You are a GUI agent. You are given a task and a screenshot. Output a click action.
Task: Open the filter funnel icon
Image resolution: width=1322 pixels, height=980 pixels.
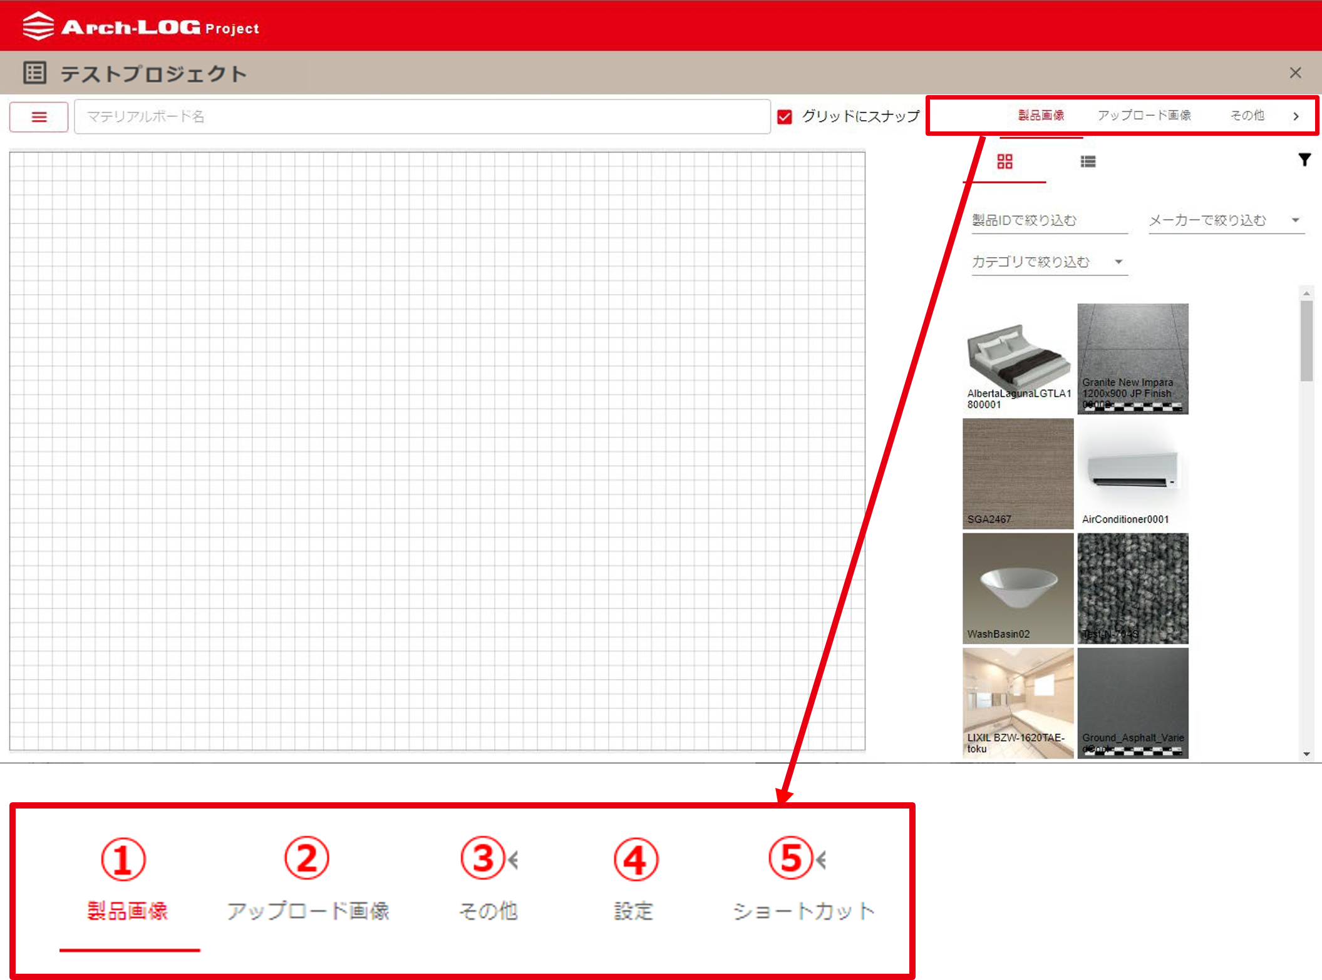point(1304,160)
